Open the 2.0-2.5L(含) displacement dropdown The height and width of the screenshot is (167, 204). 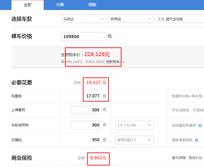[x=134, y=125]
